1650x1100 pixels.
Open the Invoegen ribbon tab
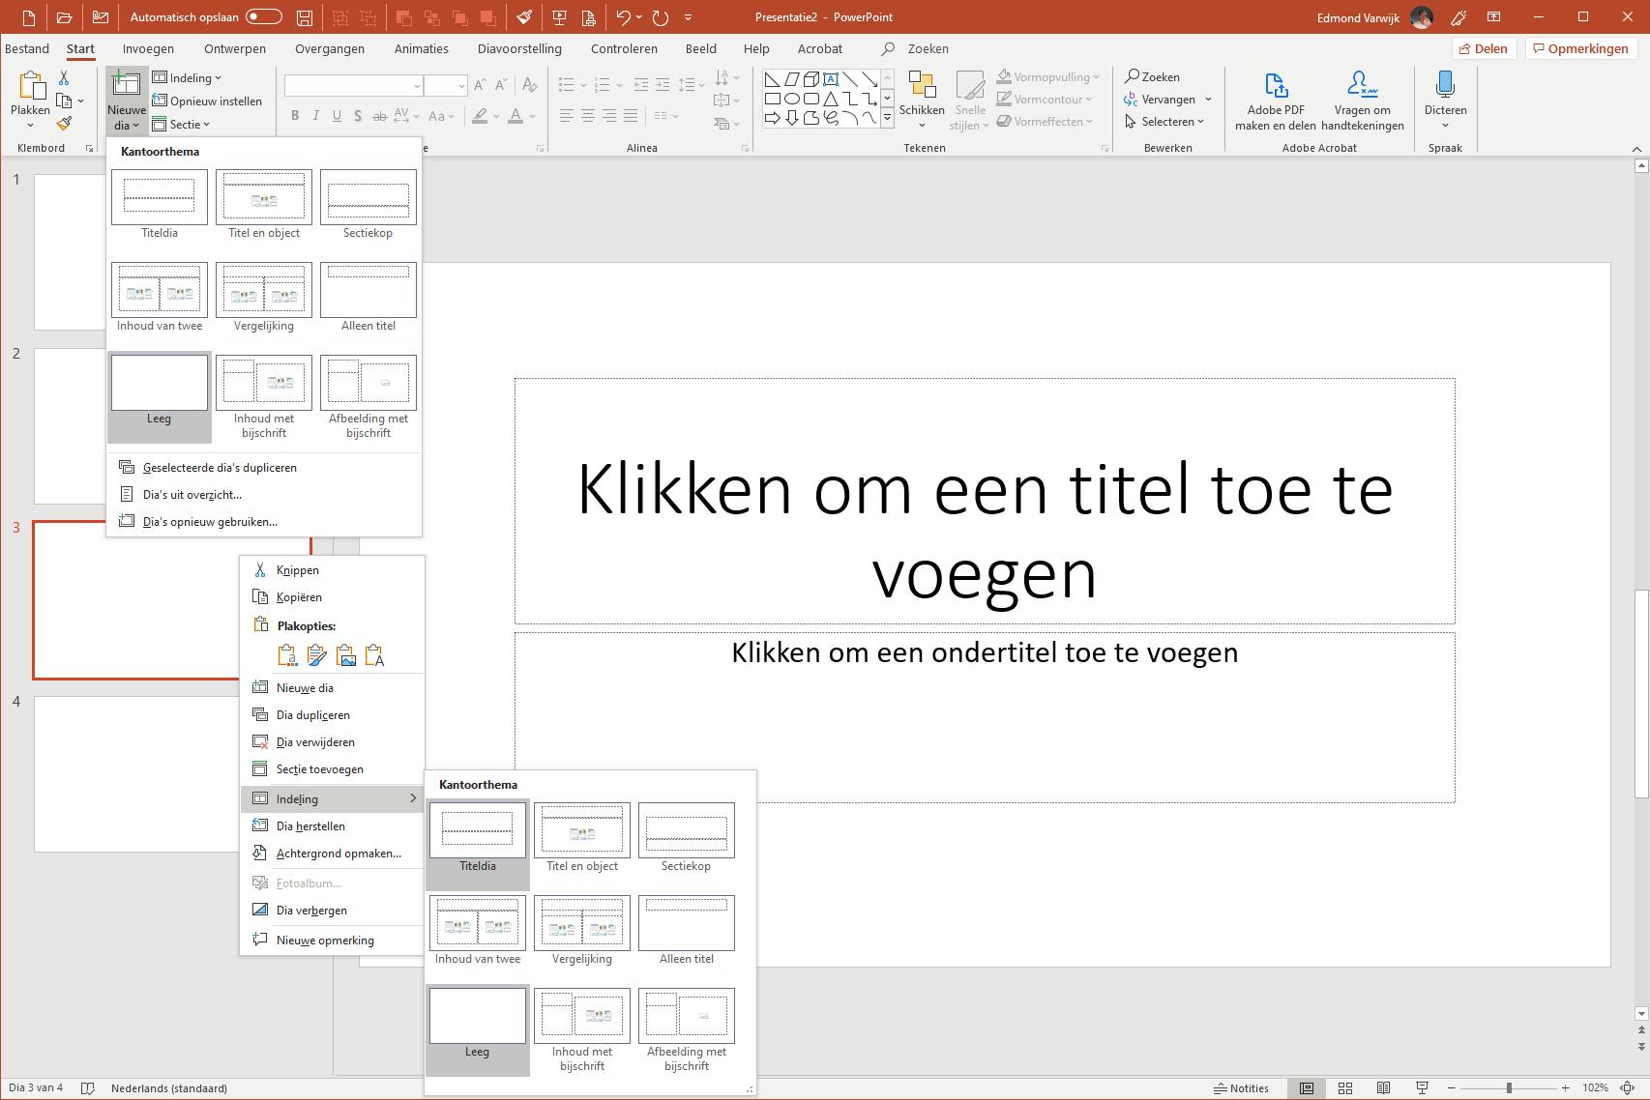pos(148,48)
